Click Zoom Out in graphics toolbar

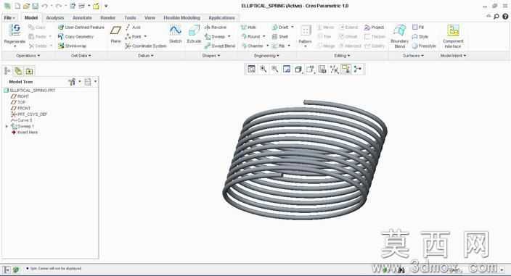274,69
